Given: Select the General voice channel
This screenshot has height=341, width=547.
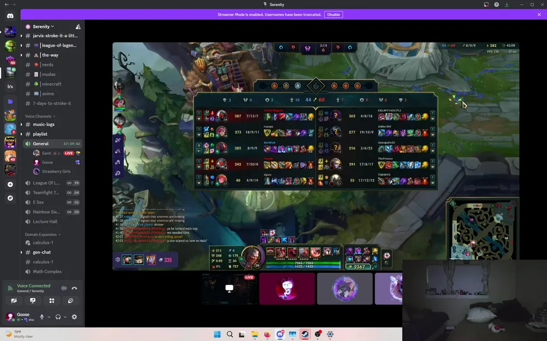Looking at the screenshot, I should click(52, 144).
